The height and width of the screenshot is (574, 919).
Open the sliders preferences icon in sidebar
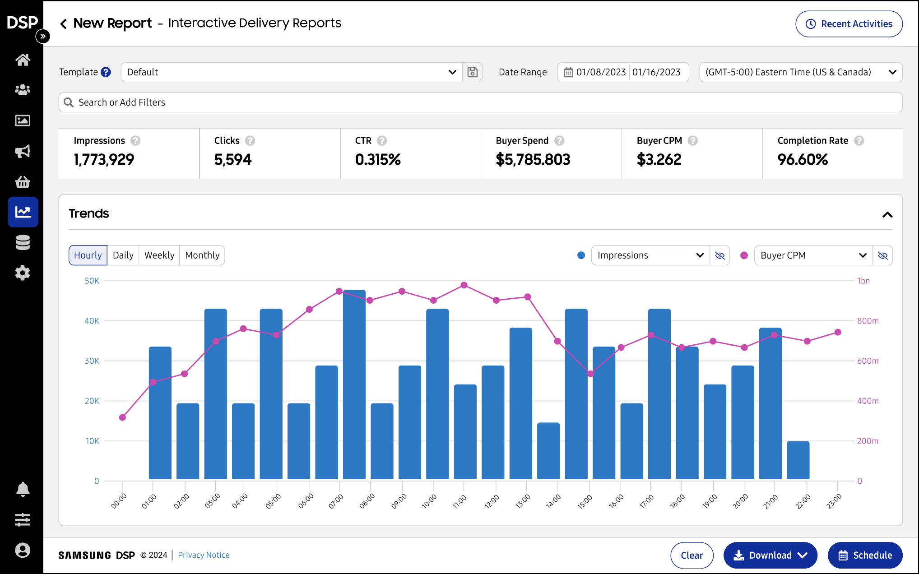pos(23,520)
